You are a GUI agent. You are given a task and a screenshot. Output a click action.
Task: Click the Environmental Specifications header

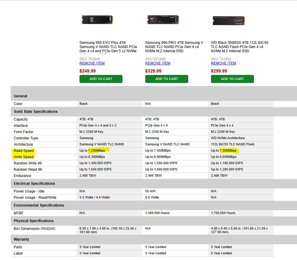tap(39, 205)
